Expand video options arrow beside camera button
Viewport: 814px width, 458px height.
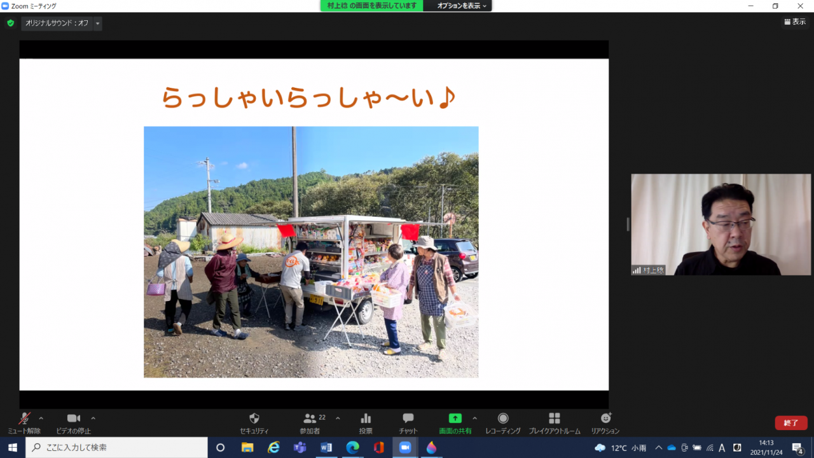point(93,418)
